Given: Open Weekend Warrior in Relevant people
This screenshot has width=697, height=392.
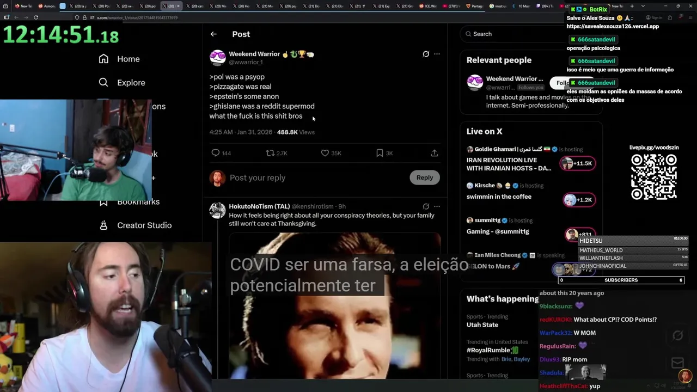Looking at the screenshot, I should pos(515,79).
